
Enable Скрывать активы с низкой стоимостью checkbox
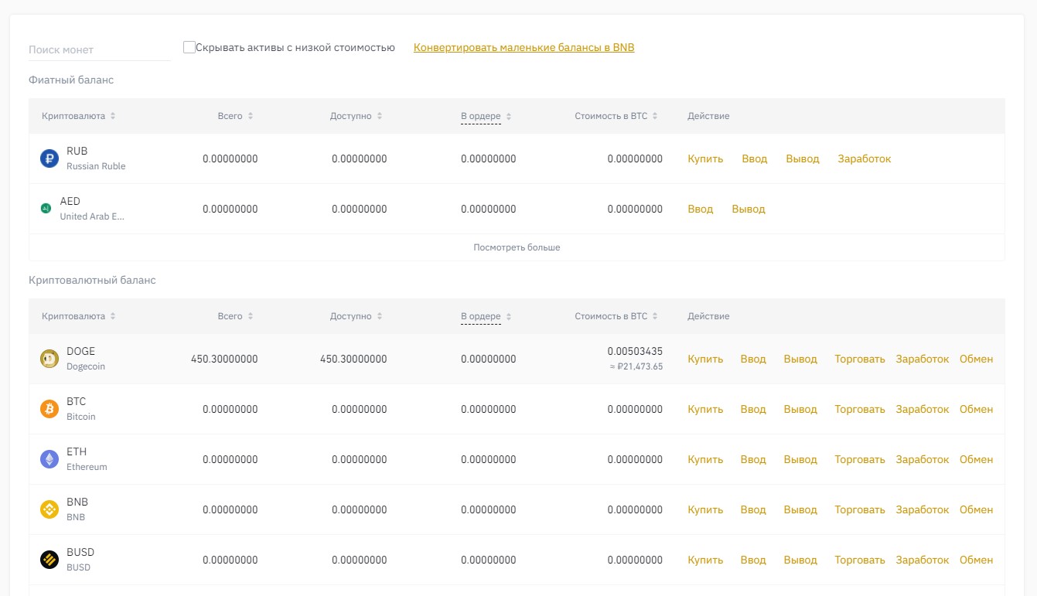point(189,47)
